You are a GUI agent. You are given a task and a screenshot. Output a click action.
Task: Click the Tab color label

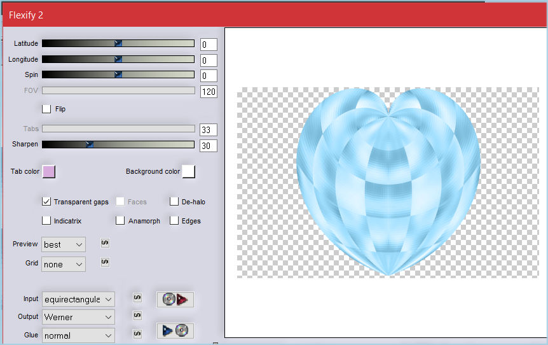[x=25, y=171]
